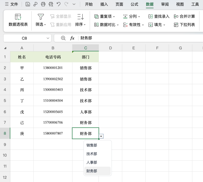Click the Undo arrow icon
The height and width of the screenshot is (182, 203).
pyautogui.click(x=59, y=4)
